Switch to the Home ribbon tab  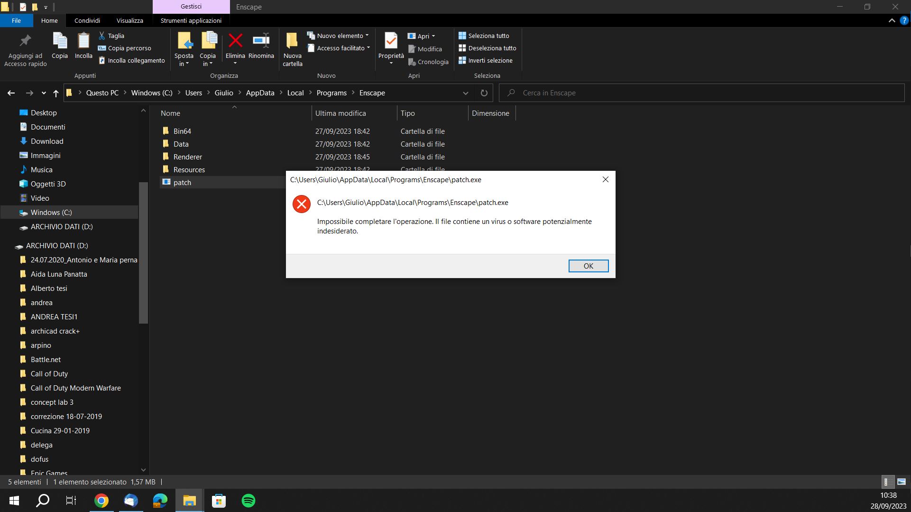[x=49, y=20]
